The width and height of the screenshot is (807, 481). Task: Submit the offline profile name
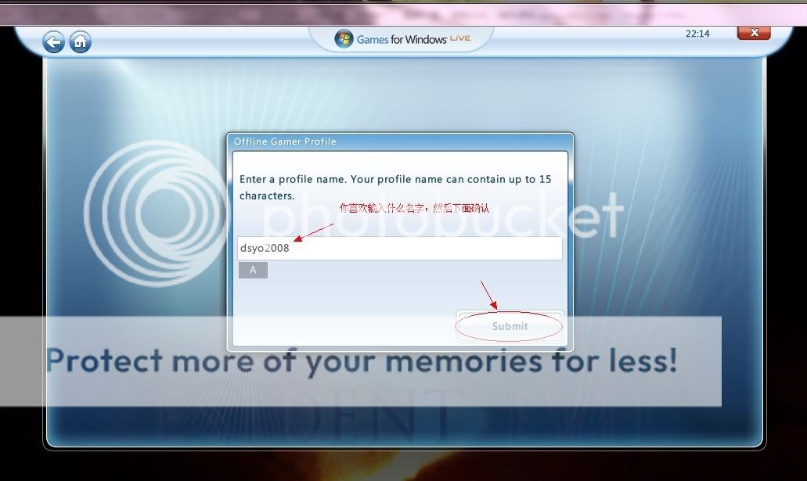(510, 326)
